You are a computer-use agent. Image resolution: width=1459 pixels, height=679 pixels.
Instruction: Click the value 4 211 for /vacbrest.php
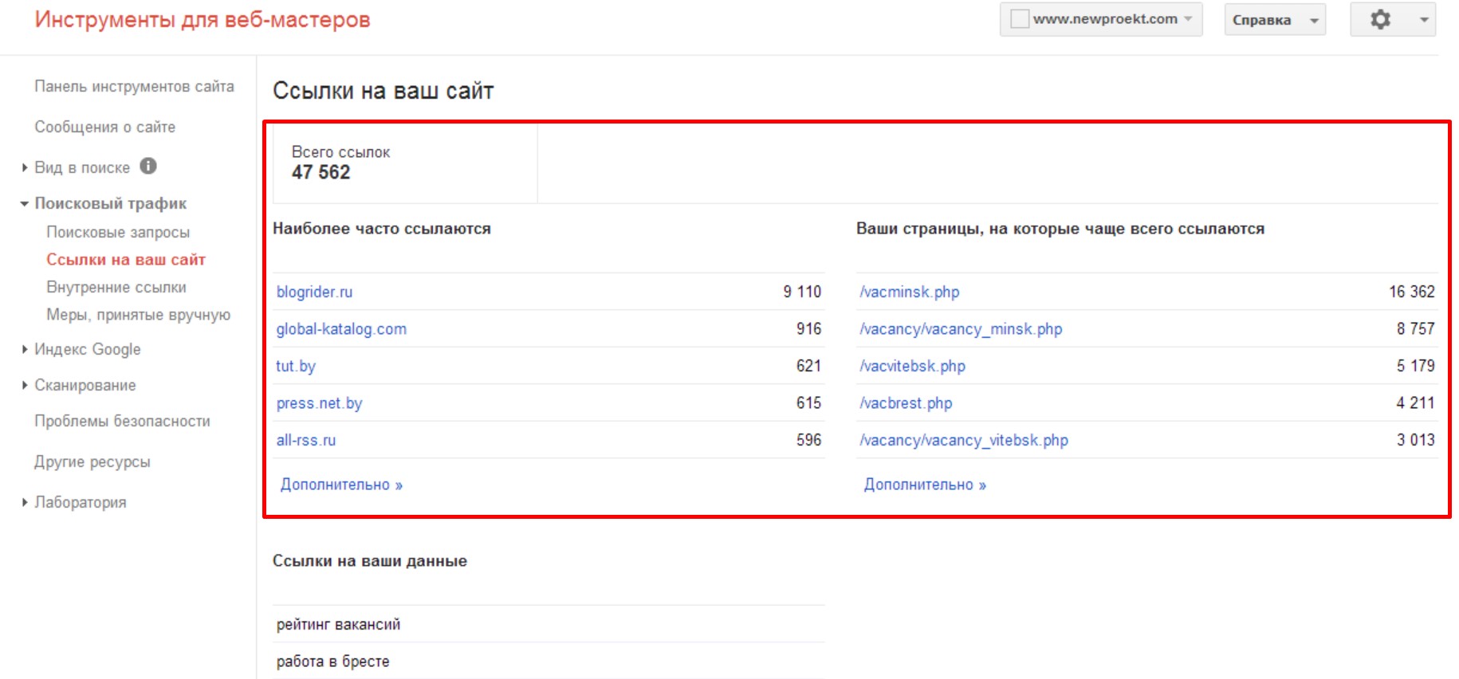1415,402
